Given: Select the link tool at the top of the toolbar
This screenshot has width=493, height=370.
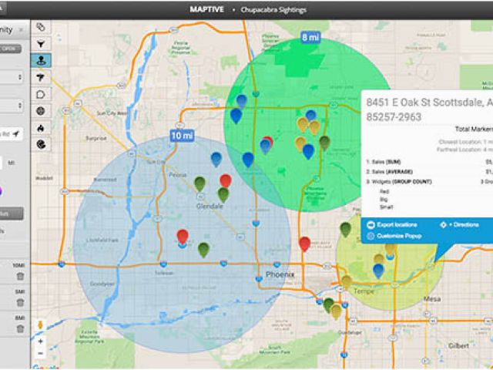Looking at the screenshot, I should point(41,28).
